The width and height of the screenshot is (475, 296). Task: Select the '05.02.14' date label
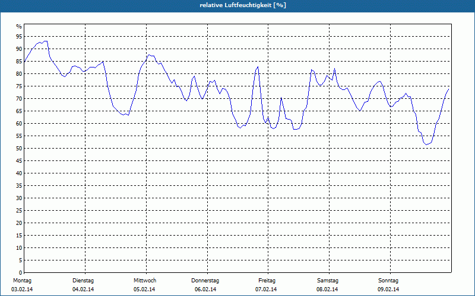pos(144,289)
